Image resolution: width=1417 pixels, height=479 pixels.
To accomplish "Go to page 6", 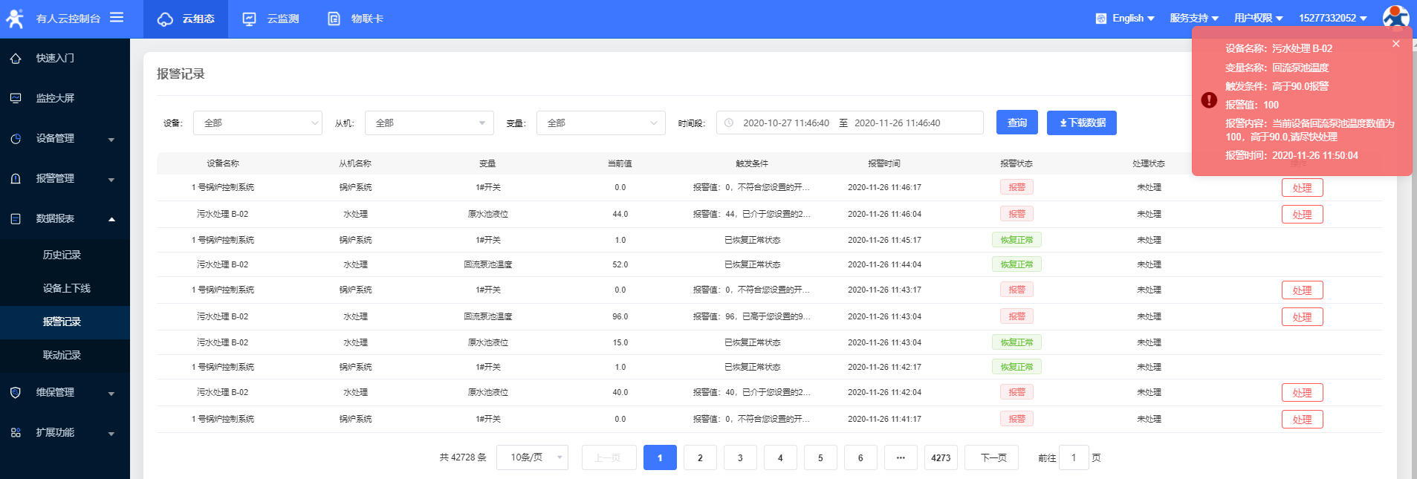I will pyautogui.click(x=860, y=457).
